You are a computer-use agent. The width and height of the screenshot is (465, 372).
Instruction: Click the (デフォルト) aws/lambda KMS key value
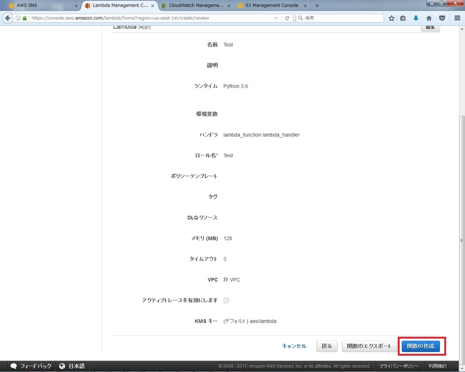click(250, 321)
